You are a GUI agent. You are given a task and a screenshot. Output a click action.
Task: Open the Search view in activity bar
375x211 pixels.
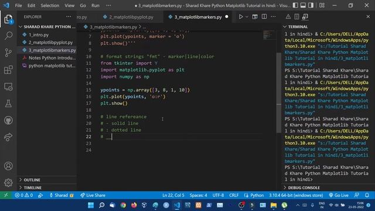8,36
